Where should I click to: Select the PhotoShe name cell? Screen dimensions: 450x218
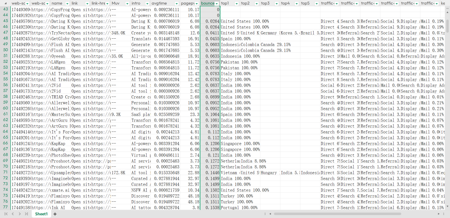pos(60,155)
